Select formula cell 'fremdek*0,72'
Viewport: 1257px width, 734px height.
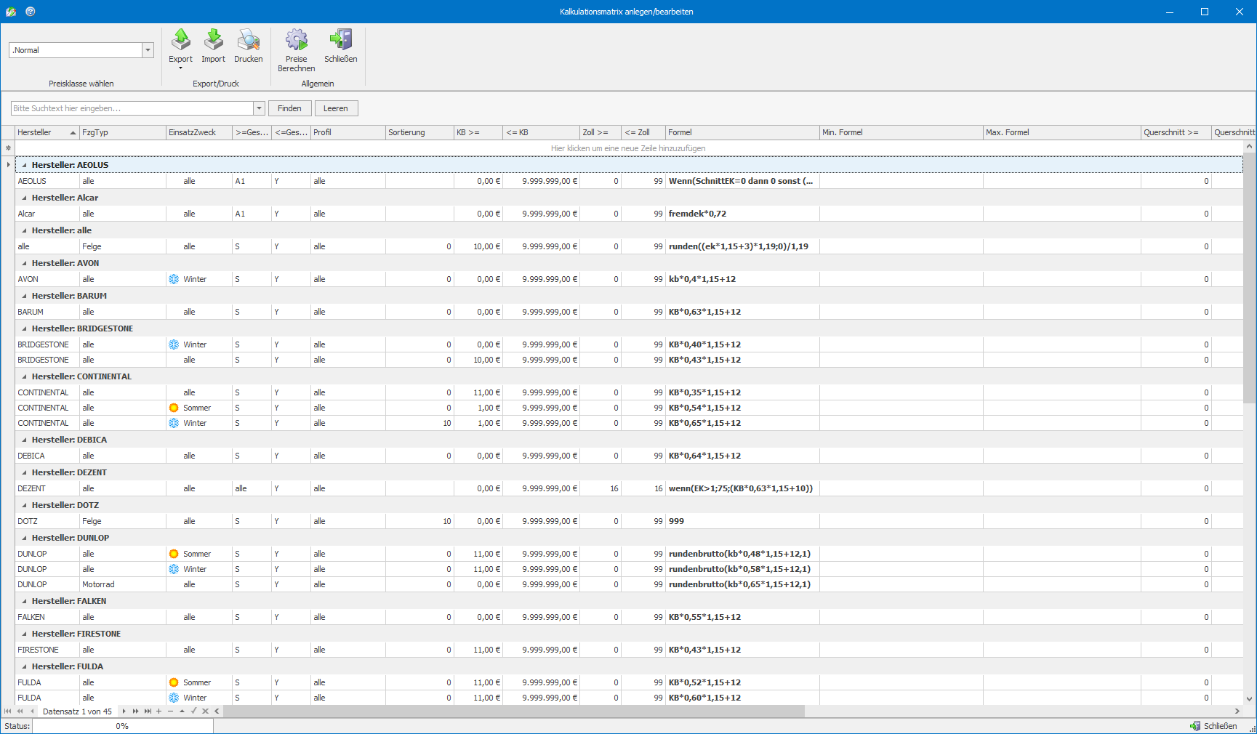[742, 214]
